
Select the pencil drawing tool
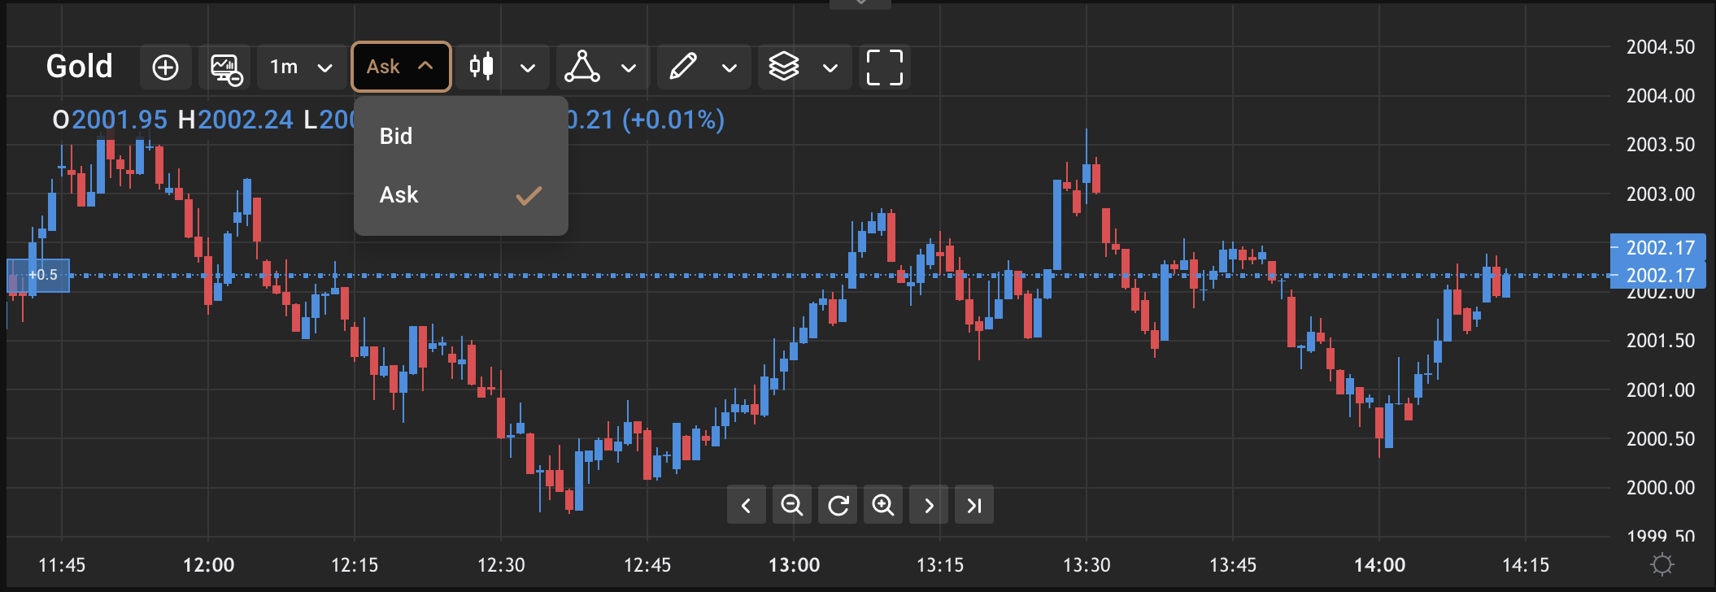[683, 67]
